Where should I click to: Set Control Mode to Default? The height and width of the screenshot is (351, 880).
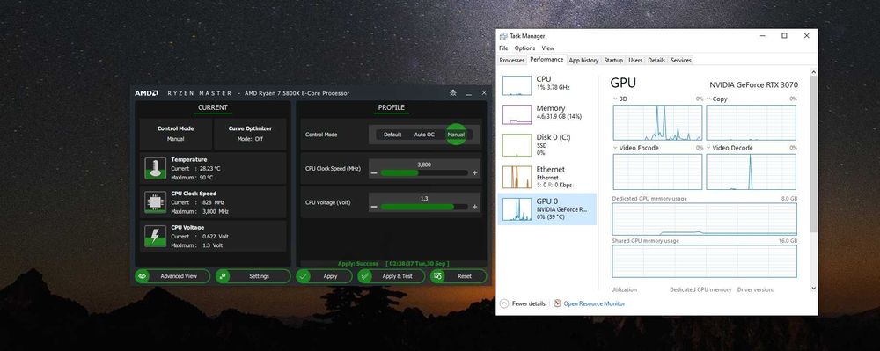[392, 135]
